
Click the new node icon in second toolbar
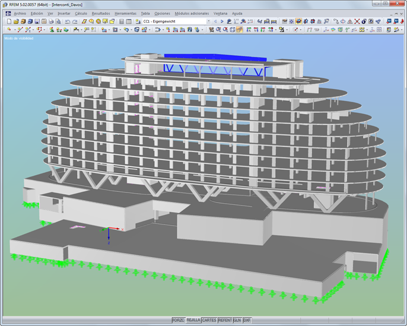click(9, 30)
